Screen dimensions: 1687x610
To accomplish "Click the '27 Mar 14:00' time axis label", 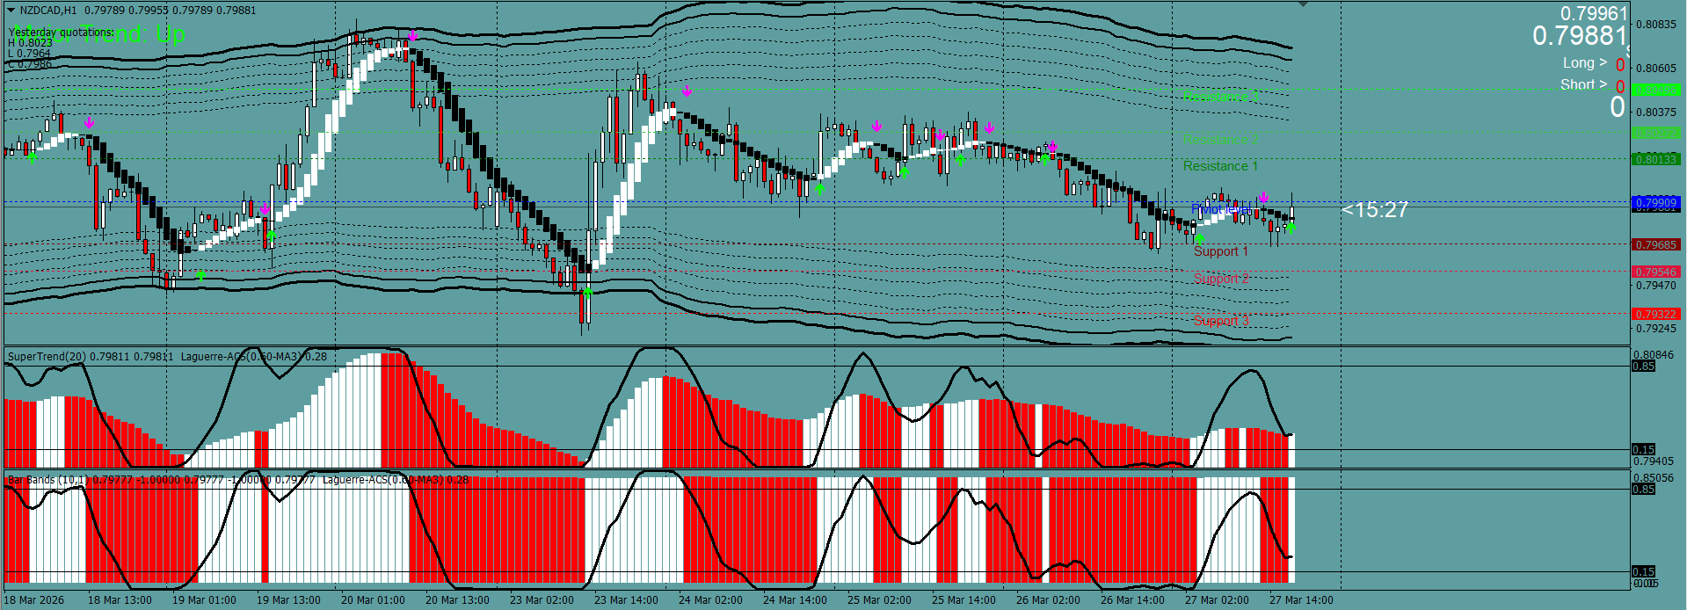I will (1301, 600).
